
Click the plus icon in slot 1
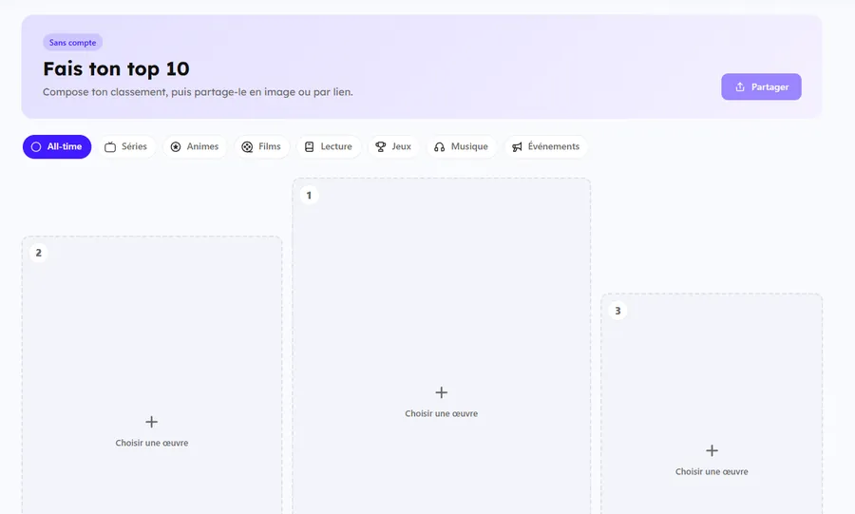(x=441, y=392)
